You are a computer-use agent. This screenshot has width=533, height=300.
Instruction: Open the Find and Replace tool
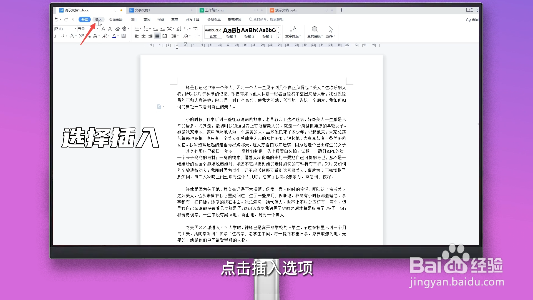315,32
